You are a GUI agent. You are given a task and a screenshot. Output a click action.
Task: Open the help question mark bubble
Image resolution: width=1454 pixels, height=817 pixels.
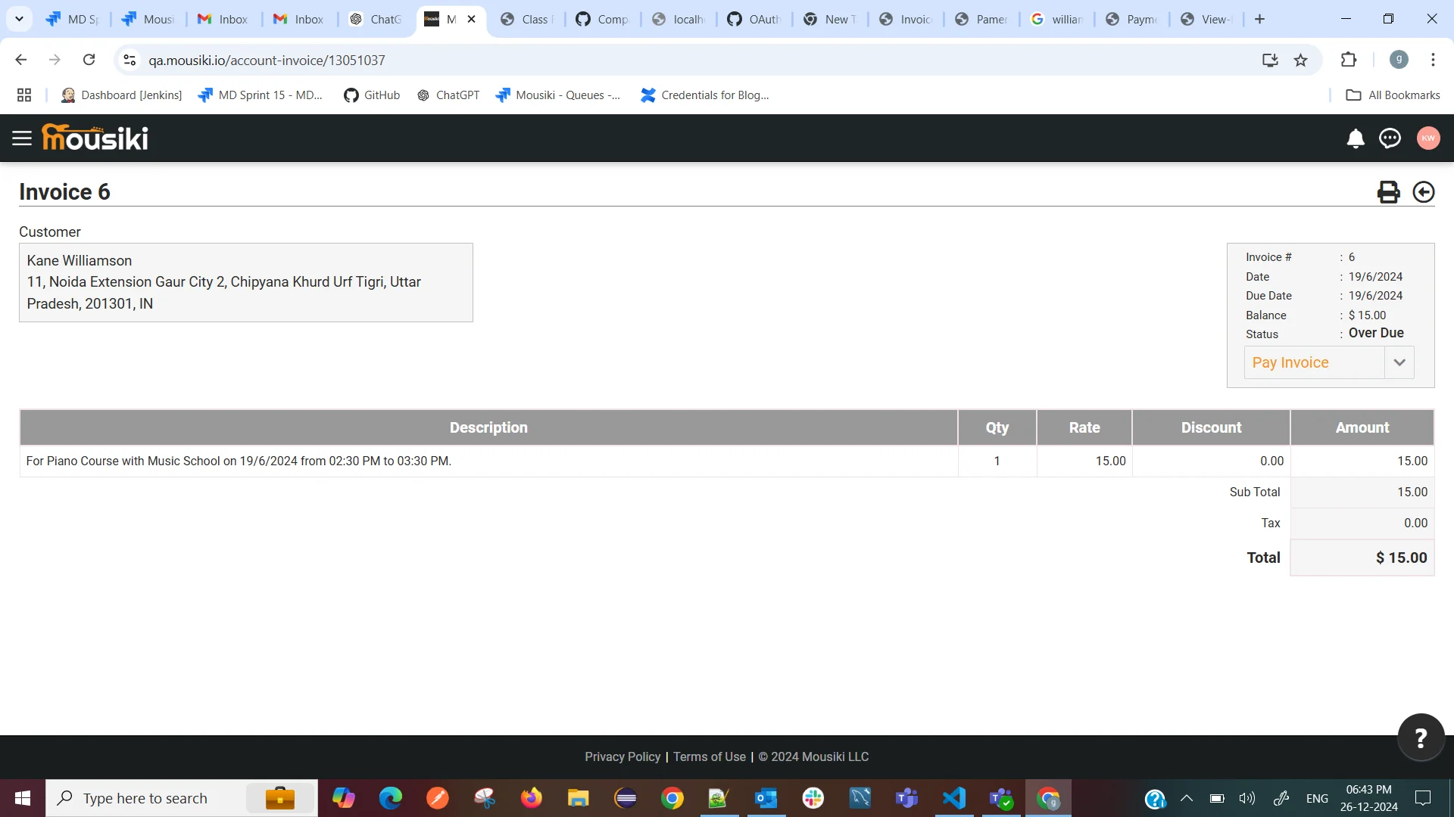pos(1420,738)
